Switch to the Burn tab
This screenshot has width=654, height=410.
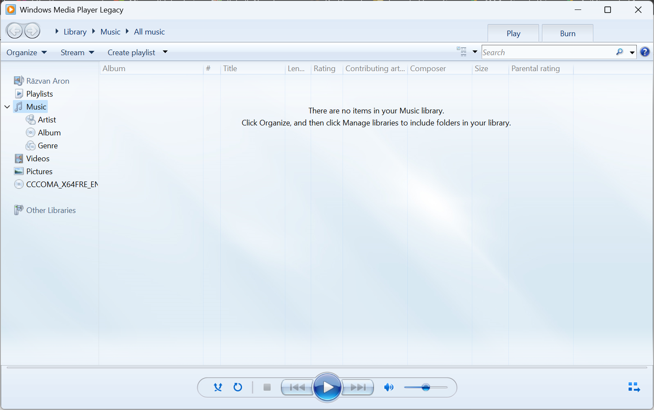tap(567, 33)
